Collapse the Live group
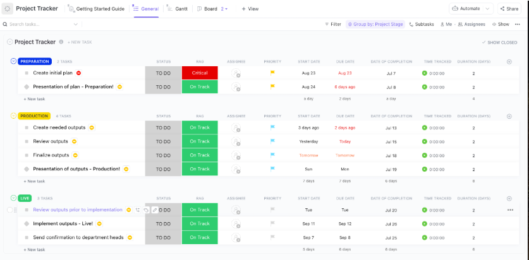 14,198
